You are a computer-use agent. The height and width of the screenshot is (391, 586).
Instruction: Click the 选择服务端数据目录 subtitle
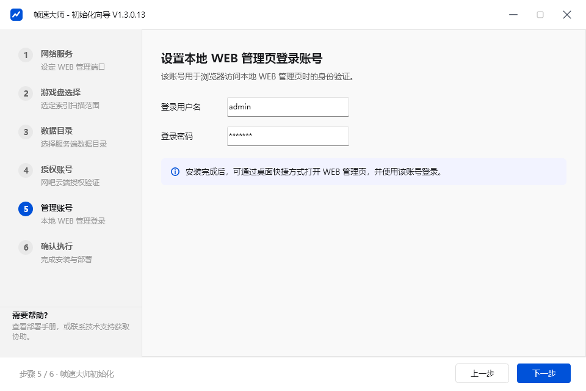pos(74,144)
